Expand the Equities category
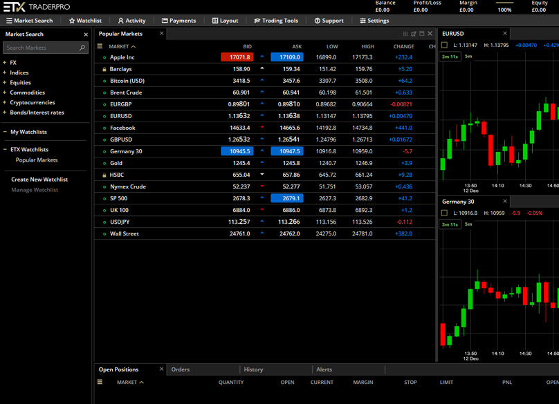559x404 pixels. click(x=5, y=83)
